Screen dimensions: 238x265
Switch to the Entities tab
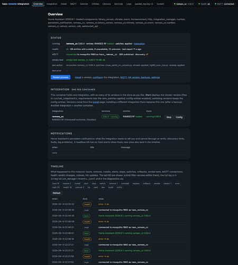95,4
